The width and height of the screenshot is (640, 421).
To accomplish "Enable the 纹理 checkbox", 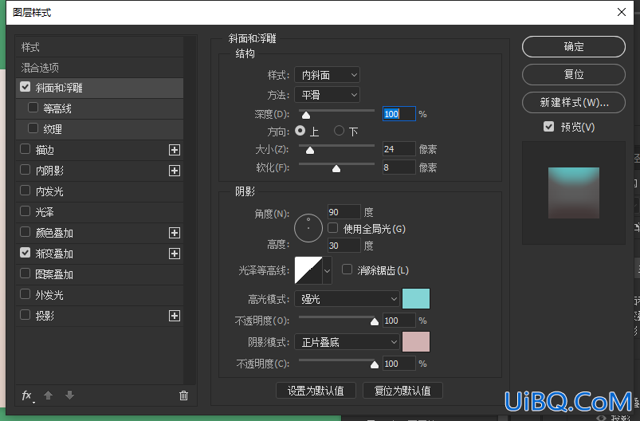I will [x=33, y=128].
